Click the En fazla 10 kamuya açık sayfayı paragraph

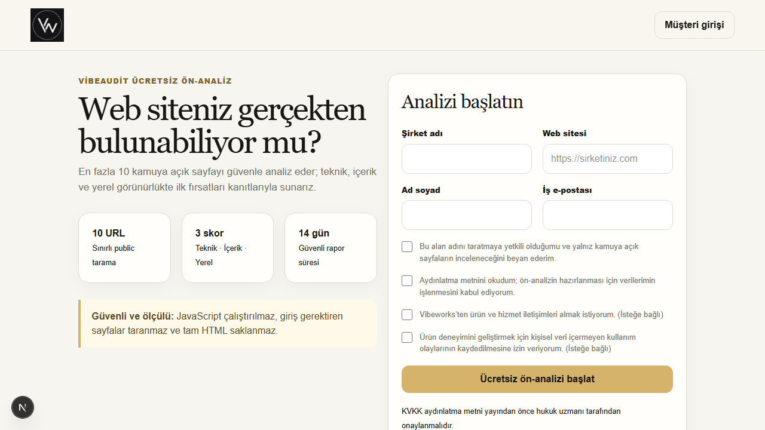(x=228, y=179)
